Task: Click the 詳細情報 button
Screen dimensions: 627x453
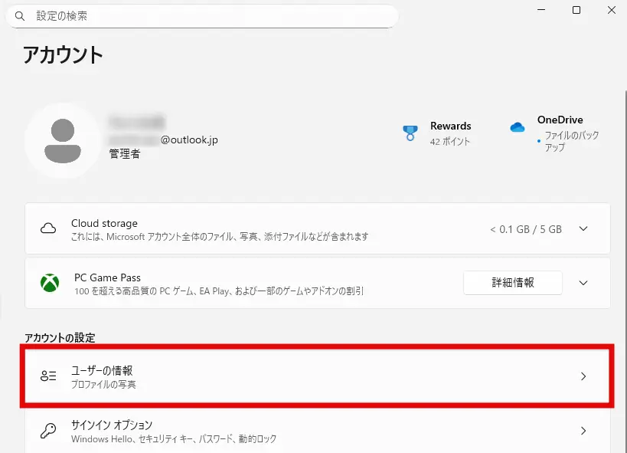Action: 513,283
